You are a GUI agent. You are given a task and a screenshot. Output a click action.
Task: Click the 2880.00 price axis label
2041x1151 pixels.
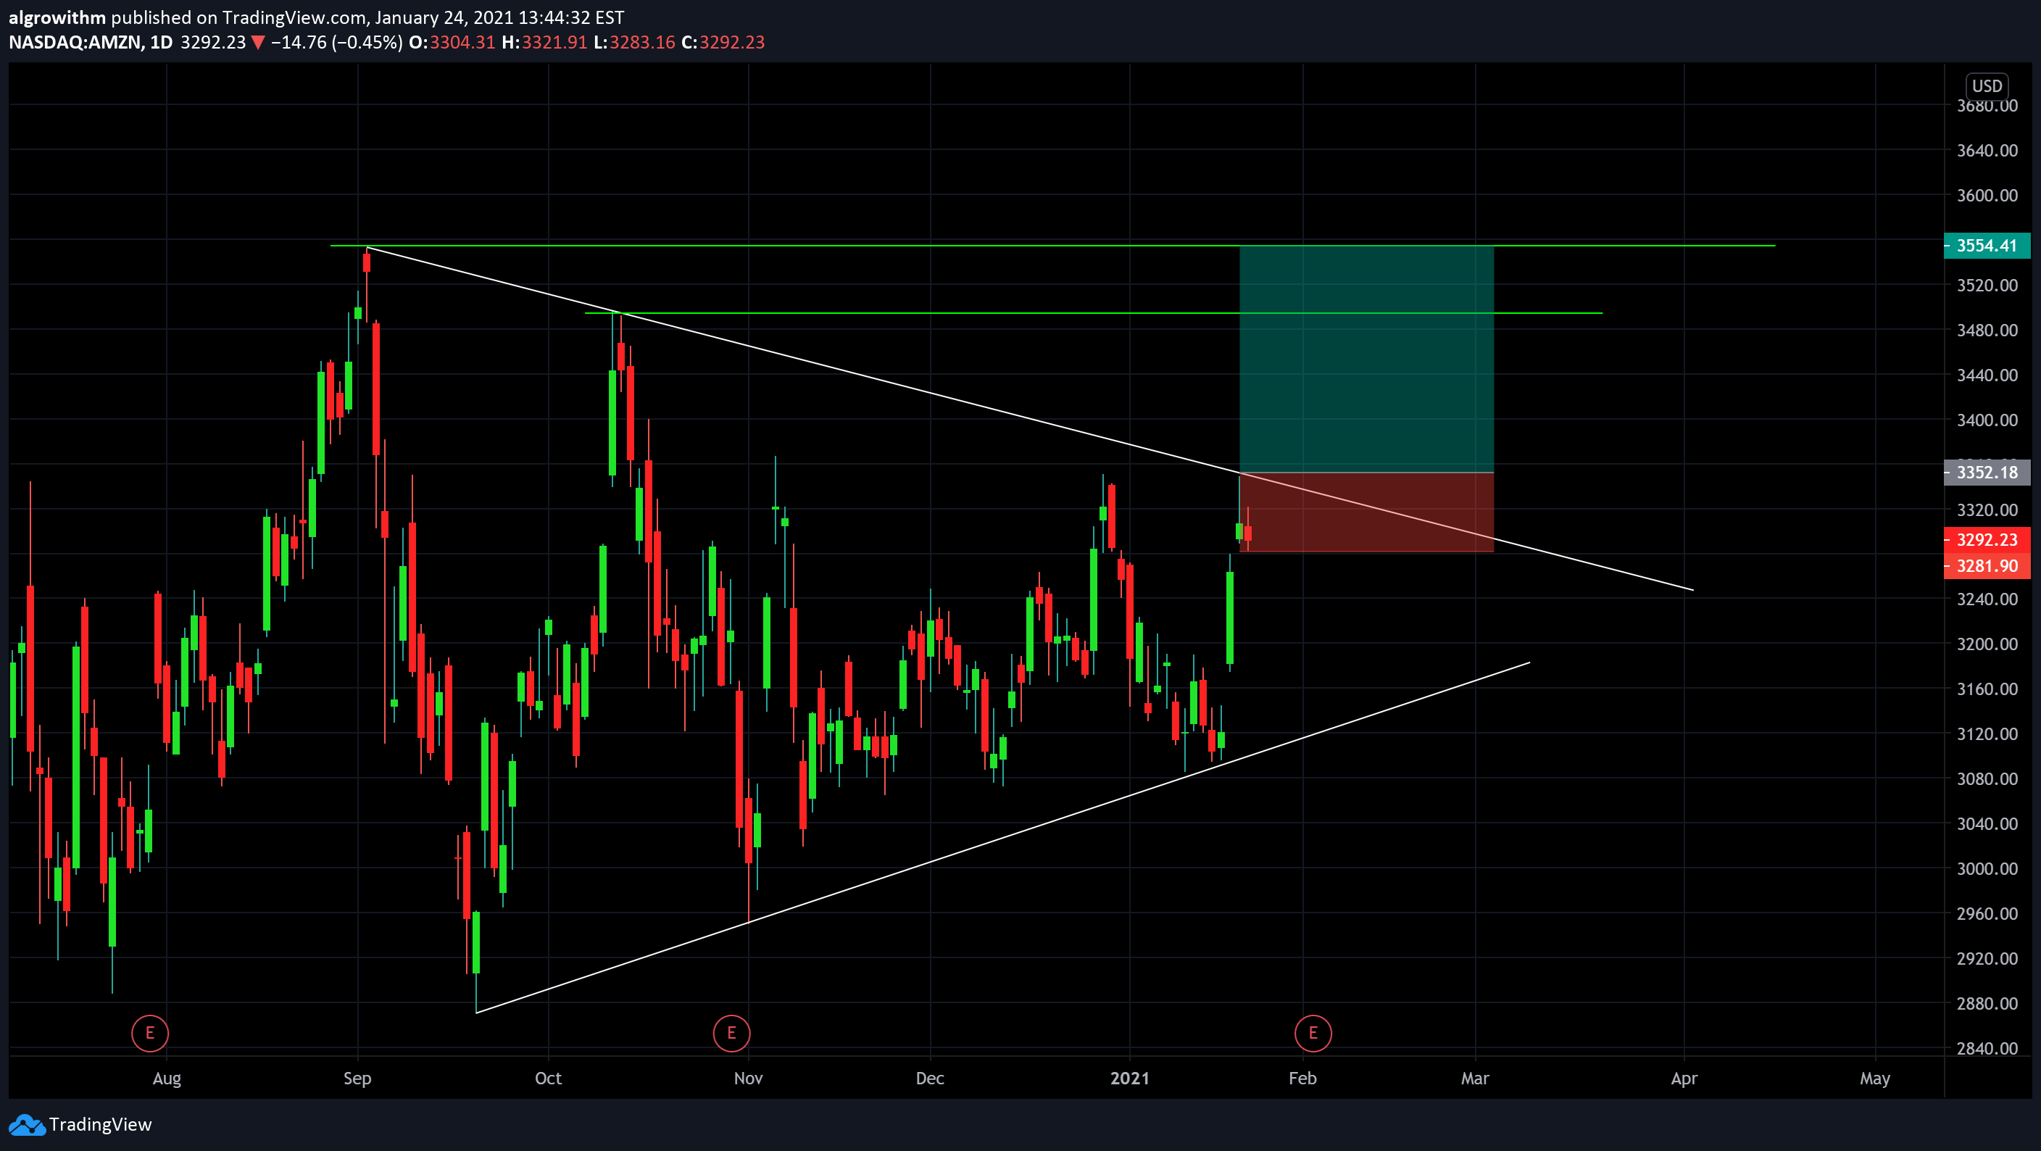(1987, 1004)
